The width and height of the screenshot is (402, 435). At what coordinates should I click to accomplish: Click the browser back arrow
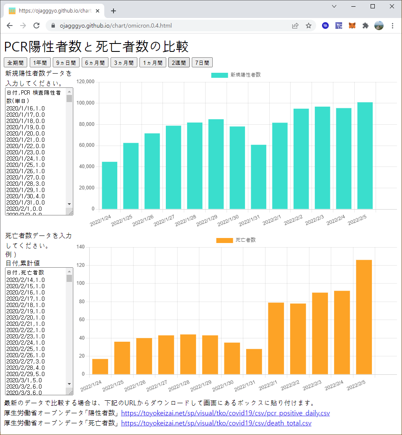click(x=10, y=26)
